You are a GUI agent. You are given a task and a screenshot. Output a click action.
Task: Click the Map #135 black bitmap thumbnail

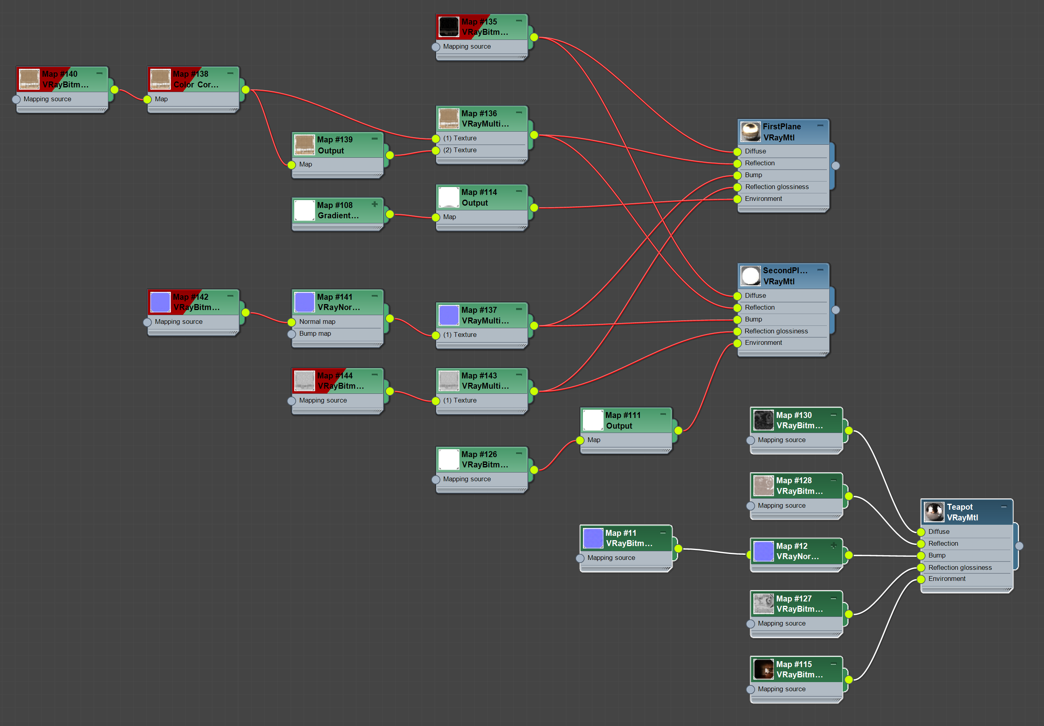point(449,27)
